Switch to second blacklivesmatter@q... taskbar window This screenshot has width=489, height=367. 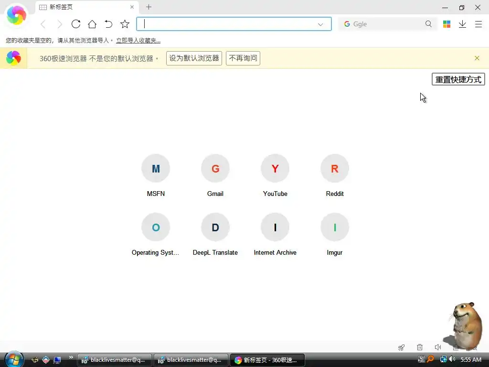pos(191,360)
